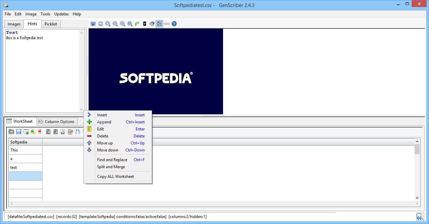This screenshot has width=429, height=224.
Task: Open help with blue question mark
Action: [x=174, y=24]
